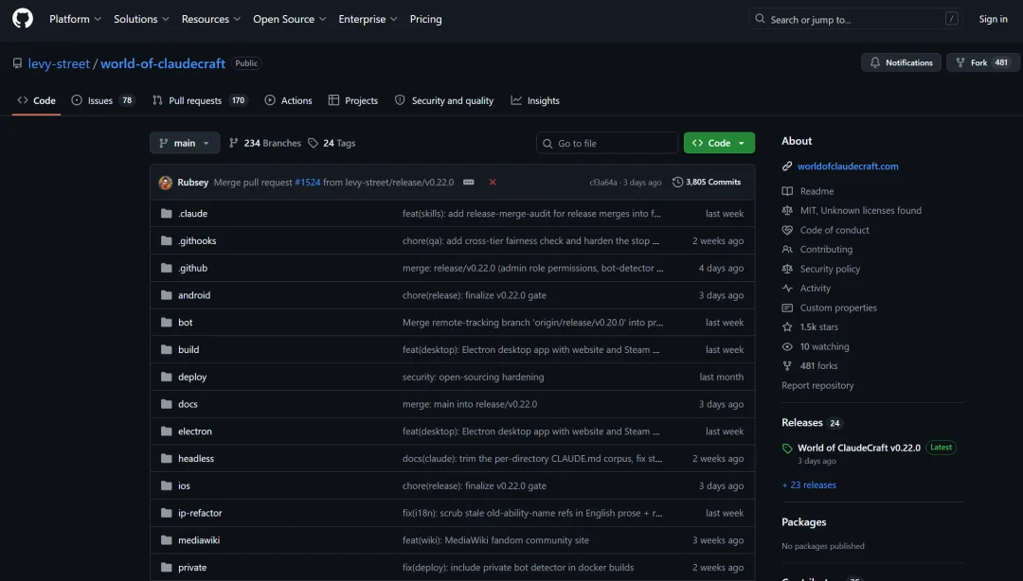Switch to the Issues tab
The width and height of the screenshot is (1023, 581).
point(102,100)
